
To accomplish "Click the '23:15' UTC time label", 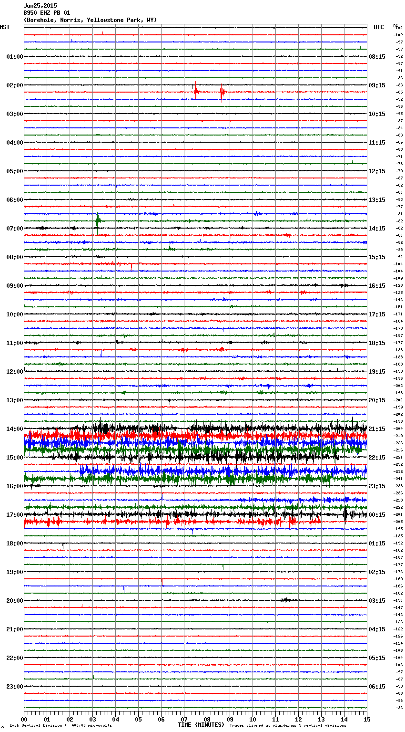I will tap(377, 486).
